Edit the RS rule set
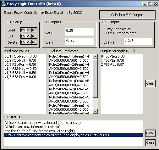The height and width of the screenshot is (150, 159). (x=34, y=36)
